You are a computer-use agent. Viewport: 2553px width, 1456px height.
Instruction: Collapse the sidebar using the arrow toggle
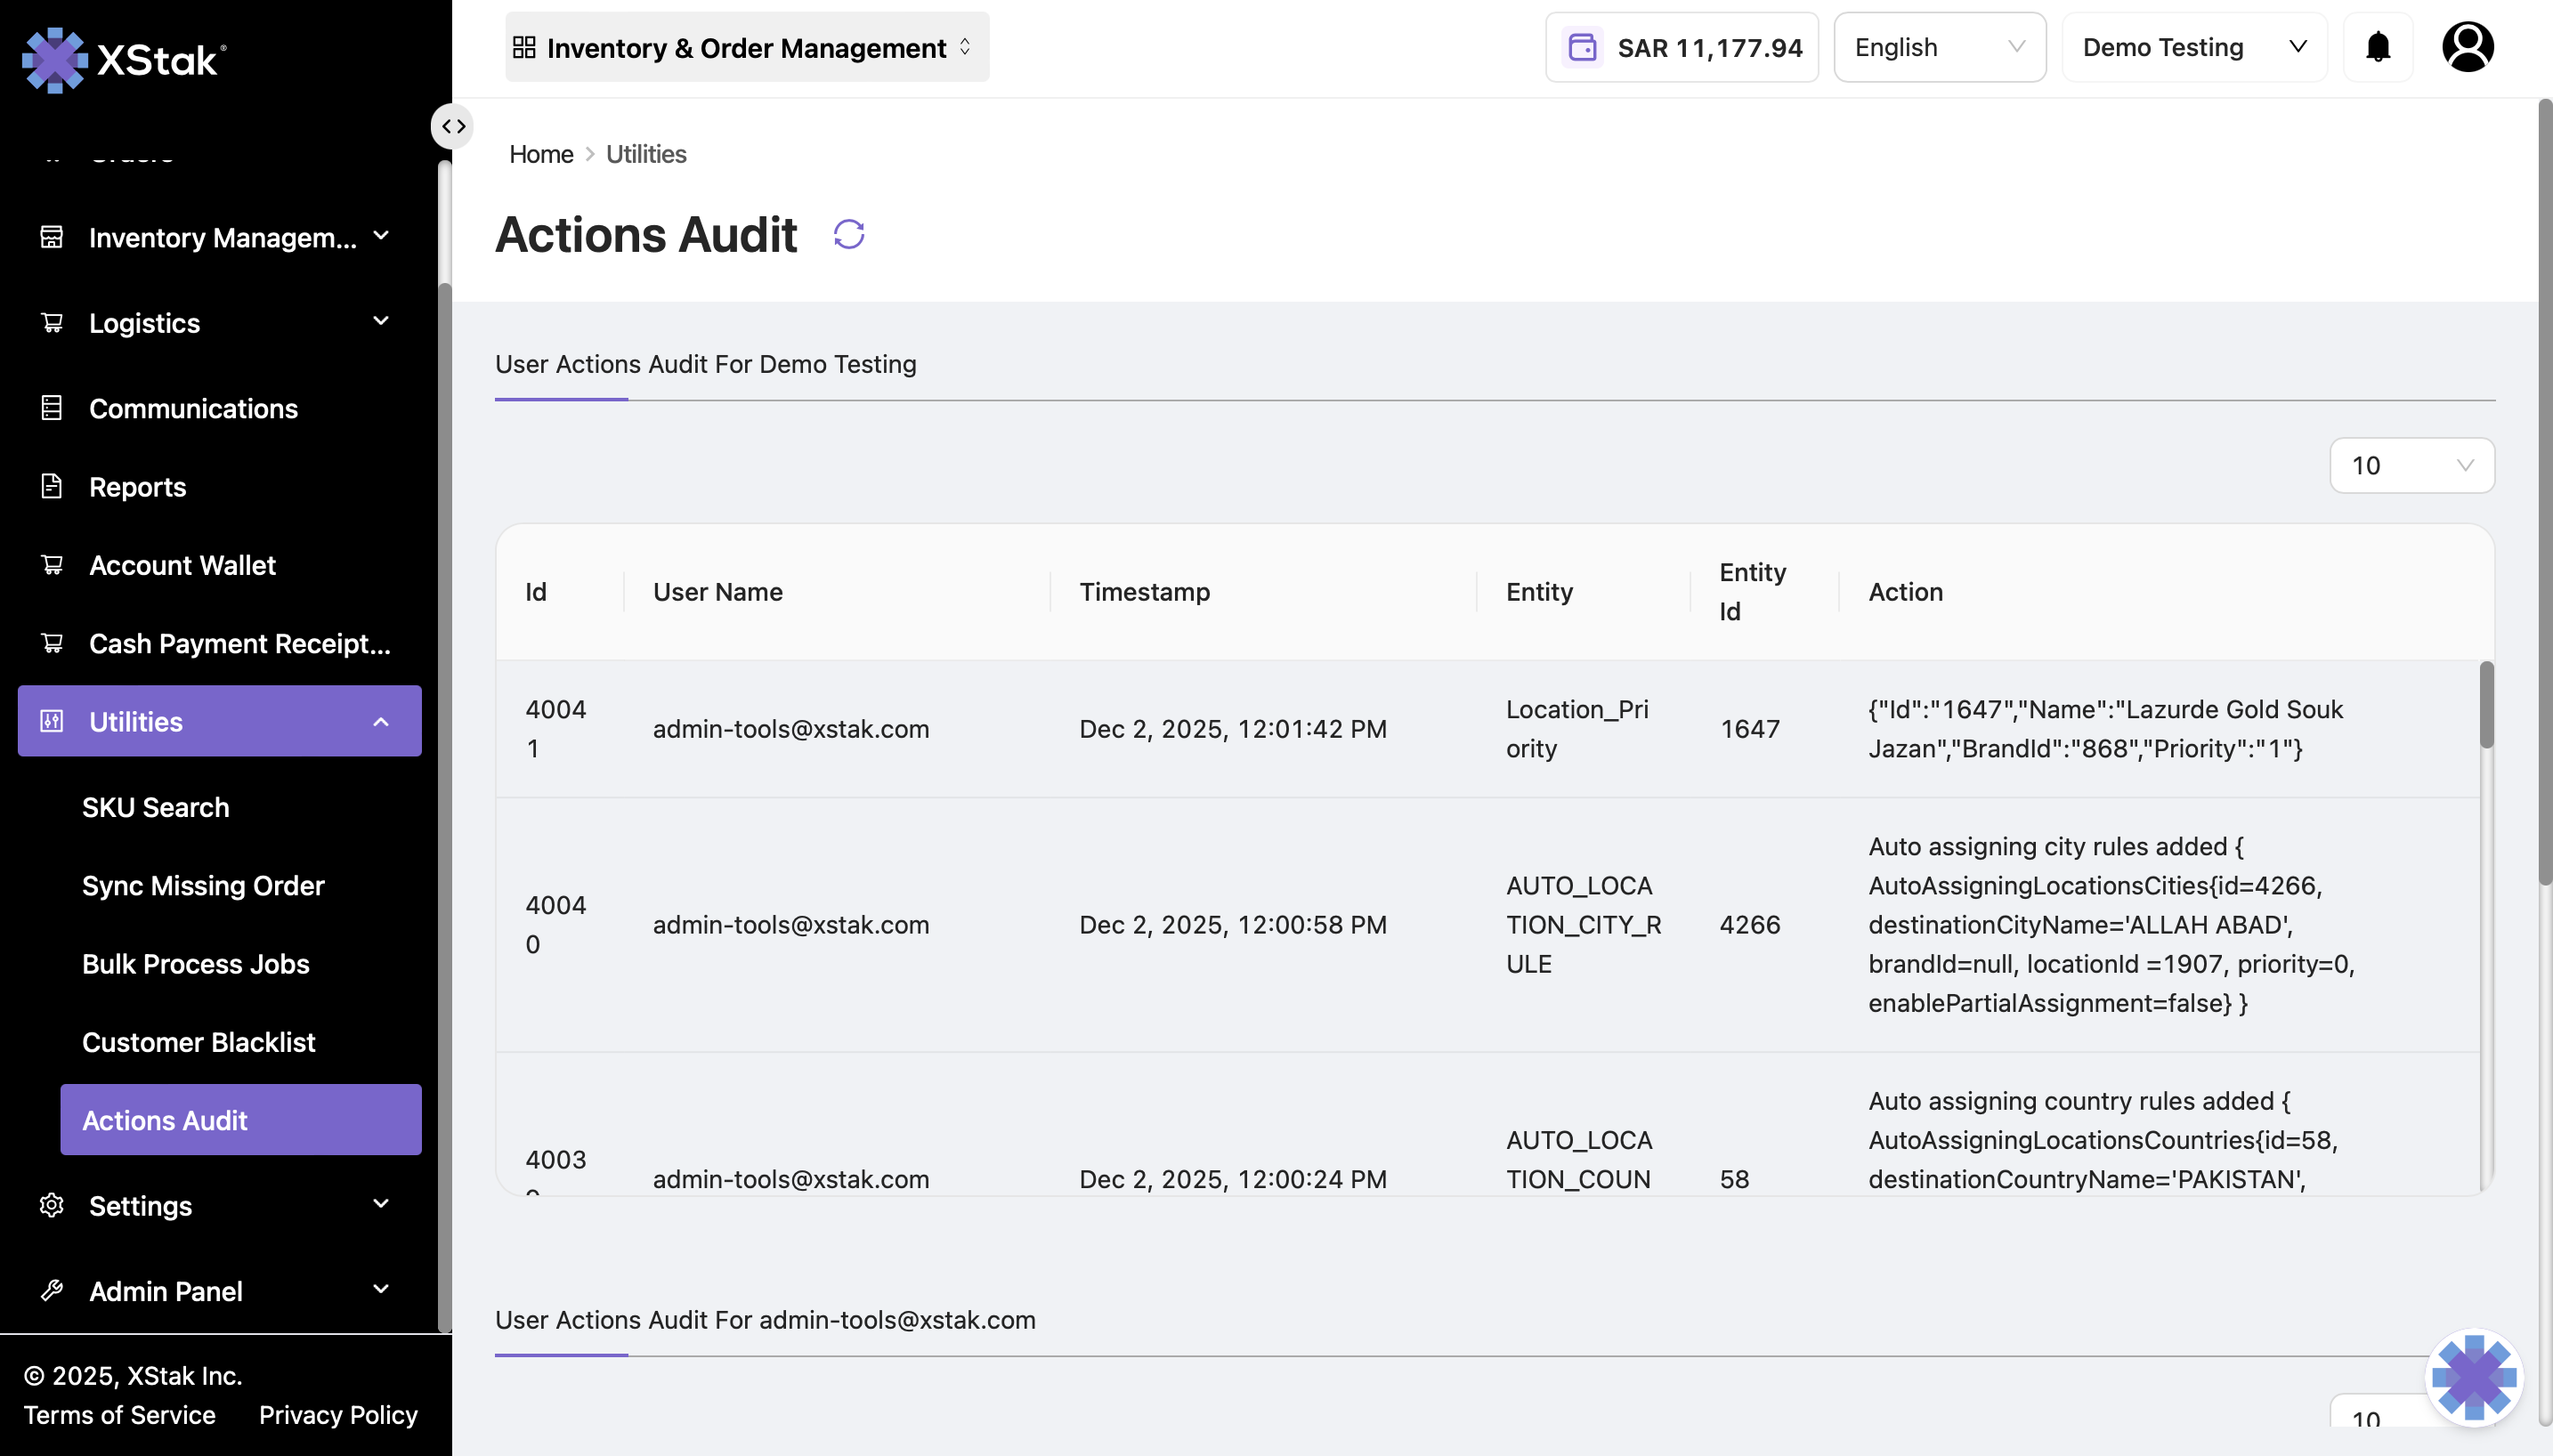(453, 126)
